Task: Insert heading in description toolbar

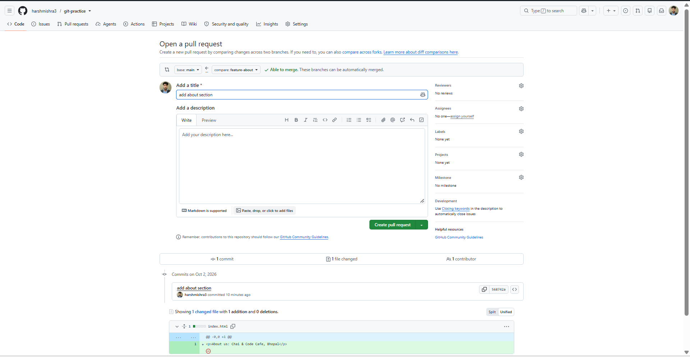Action: (286, 120)
